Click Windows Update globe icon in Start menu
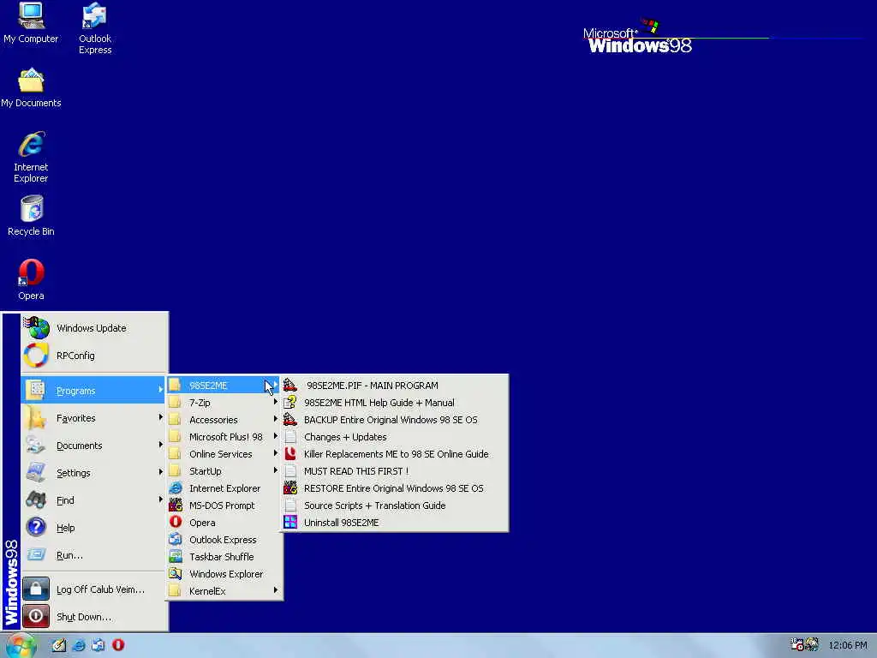The height and width of the screenshot is (658, 877). [x=37, y=328]
